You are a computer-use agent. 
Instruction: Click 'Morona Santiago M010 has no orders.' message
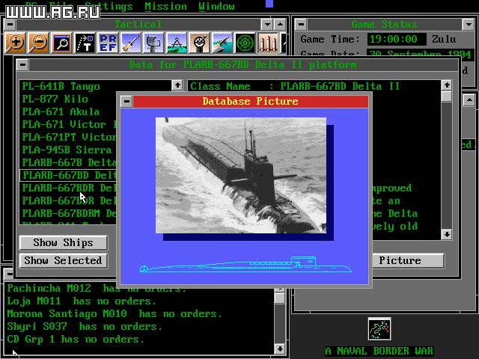[115, 314]
